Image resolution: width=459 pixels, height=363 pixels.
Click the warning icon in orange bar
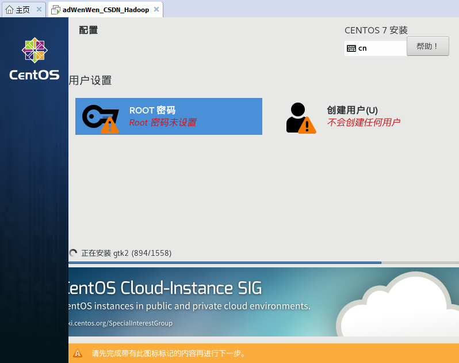(78, 353)
